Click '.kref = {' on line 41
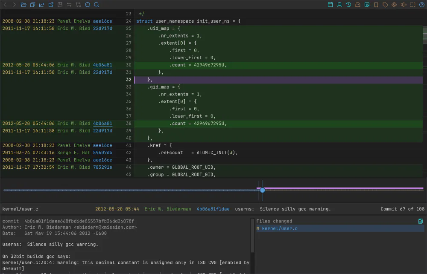The image size is (427, 274). 160,145
